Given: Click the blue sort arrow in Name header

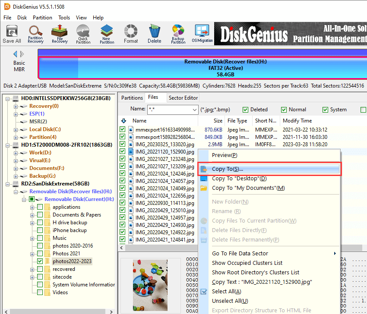Looking at the screenshot, I should coord(124,121).
